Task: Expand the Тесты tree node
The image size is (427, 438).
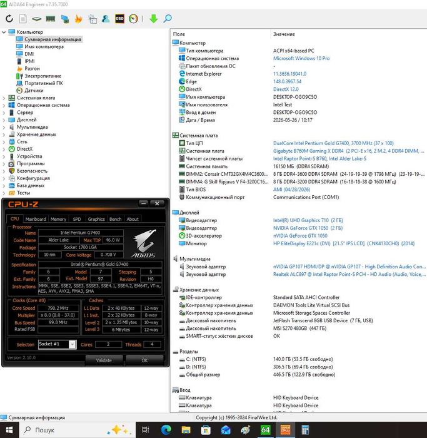Action: click(x=4, y=193)
